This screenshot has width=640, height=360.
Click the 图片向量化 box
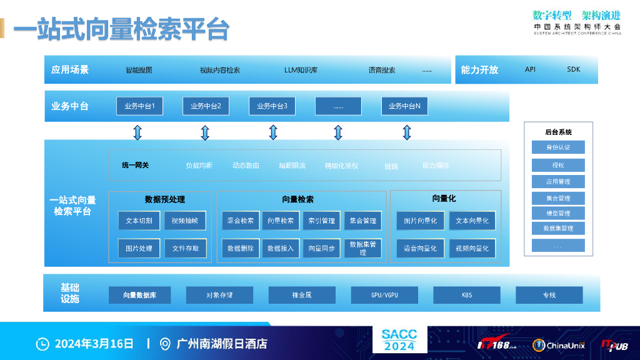click(421, 221)
